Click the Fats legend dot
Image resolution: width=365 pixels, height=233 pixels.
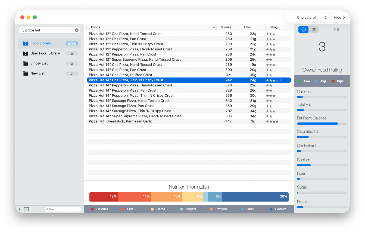click(123, 209)
